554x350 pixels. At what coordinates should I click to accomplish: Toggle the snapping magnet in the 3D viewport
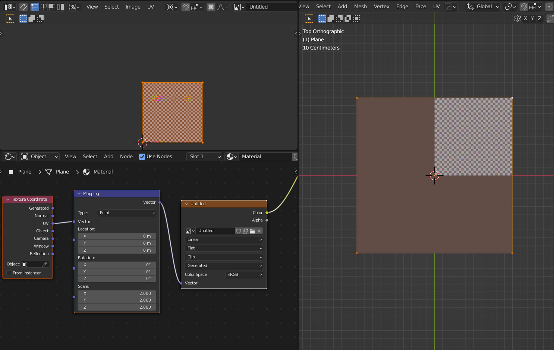[x=523, y=7]
